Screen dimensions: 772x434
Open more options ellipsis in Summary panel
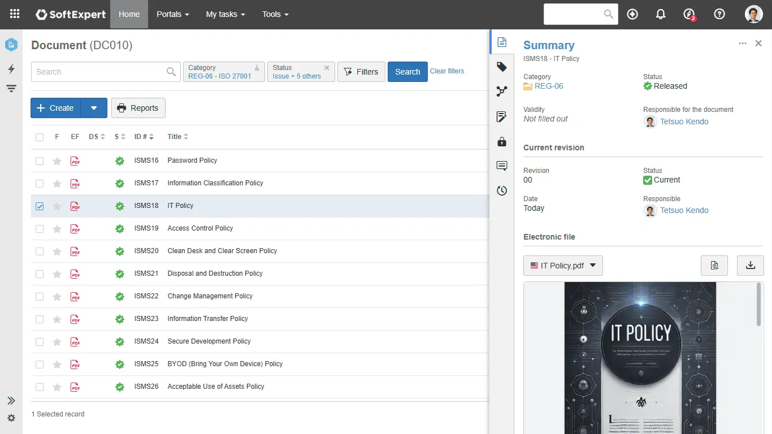(x=743, y=44)
